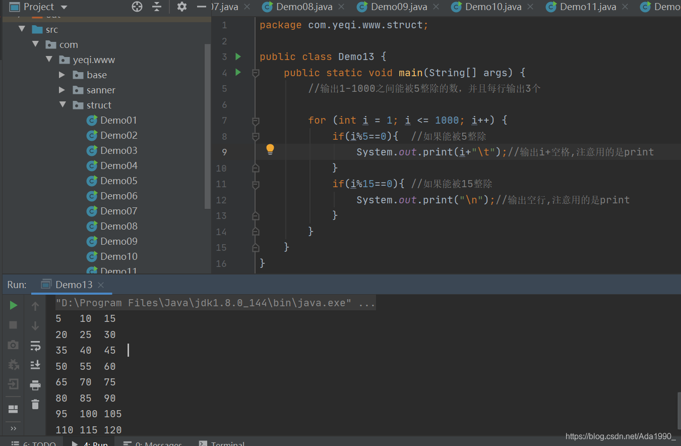
Task: Select Demo06 class in project tree
Action: 112,196
